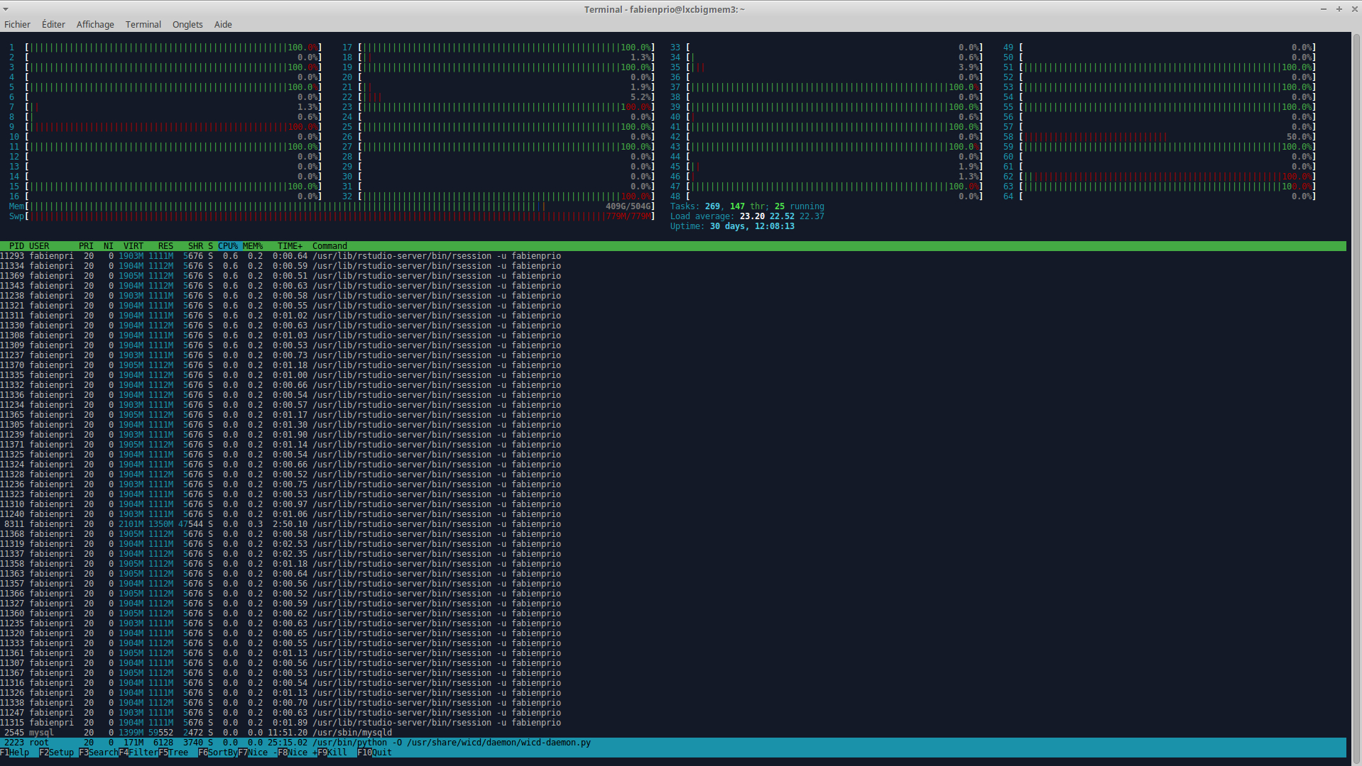This screenshot has width=1362, height=766.
Task: Click the TIME+ column header
Action: (x=290, y=246)
